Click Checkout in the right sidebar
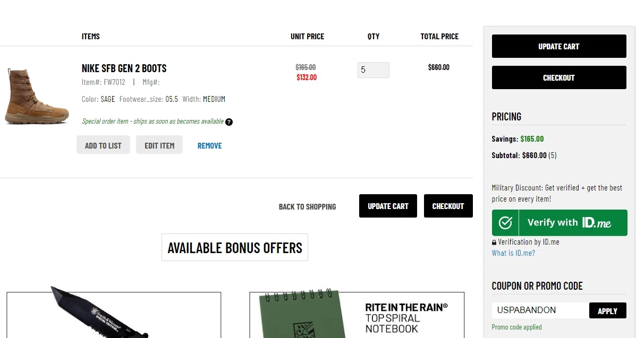The height and width of the screenshot is (338, 636). tap(559, 77)
